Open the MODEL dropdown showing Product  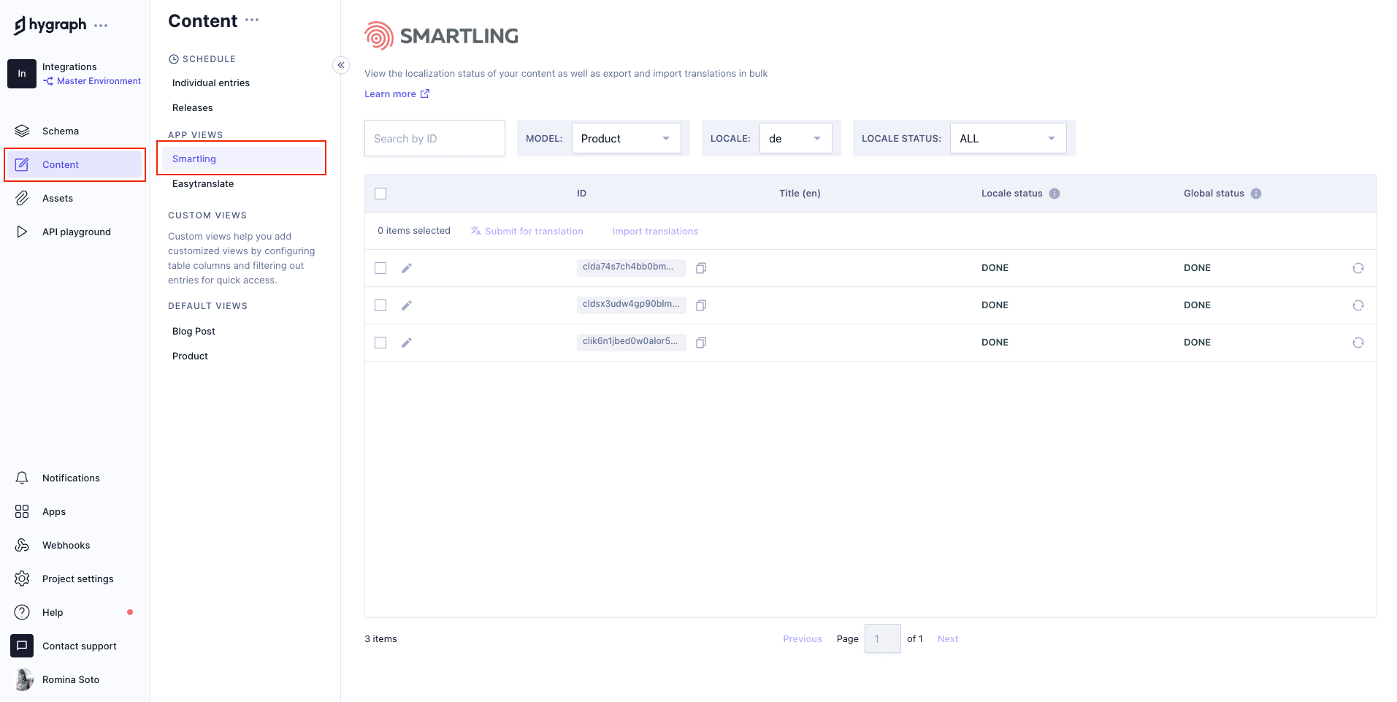[625, 138]
